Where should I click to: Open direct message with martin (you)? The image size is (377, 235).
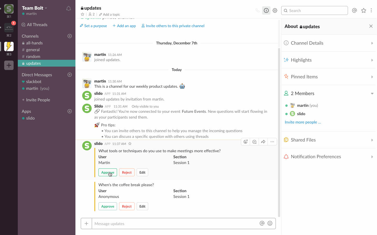coord(47,88)
